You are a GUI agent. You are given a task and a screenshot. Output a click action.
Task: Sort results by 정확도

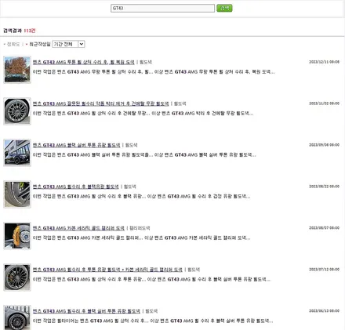pyautogui.click(x=13, y=44)
